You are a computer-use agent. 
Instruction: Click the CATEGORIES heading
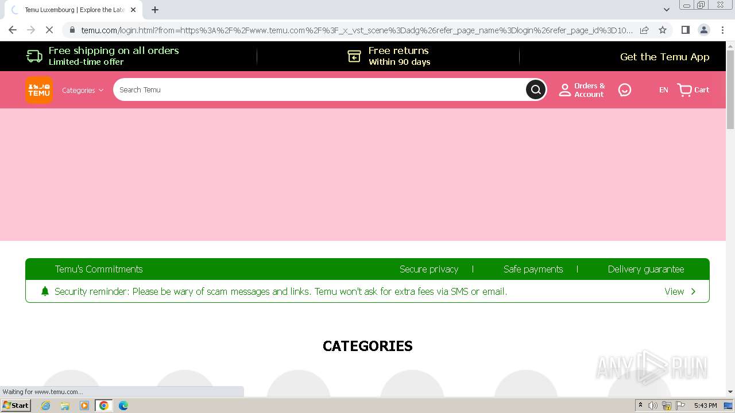click(x=367, y=346)
